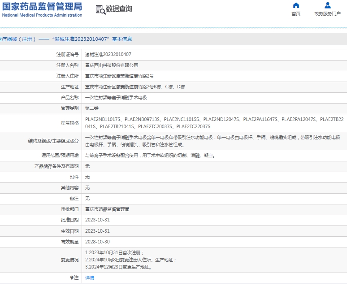Click the 首页 home label
Viewport: 347px width, 286px height.
[296, 14]
